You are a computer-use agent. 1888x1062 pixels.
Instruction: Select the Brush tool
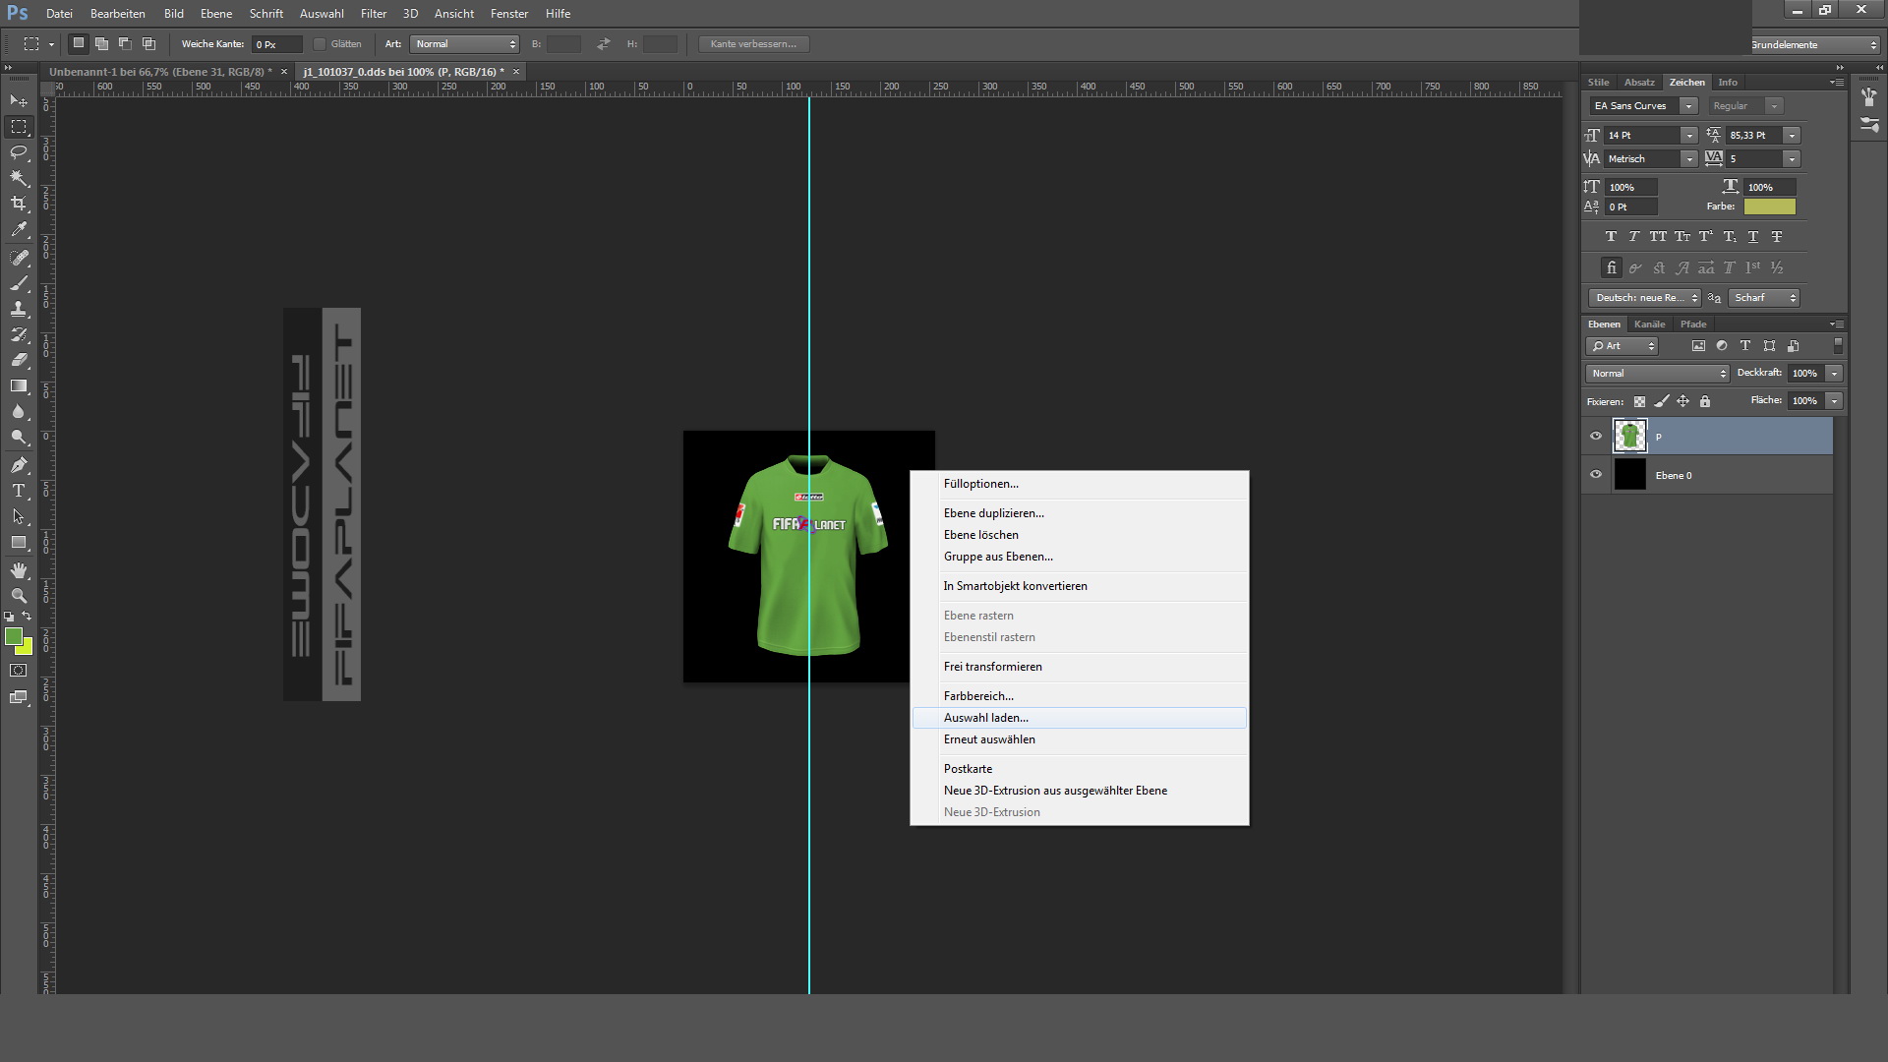[19, 283]
